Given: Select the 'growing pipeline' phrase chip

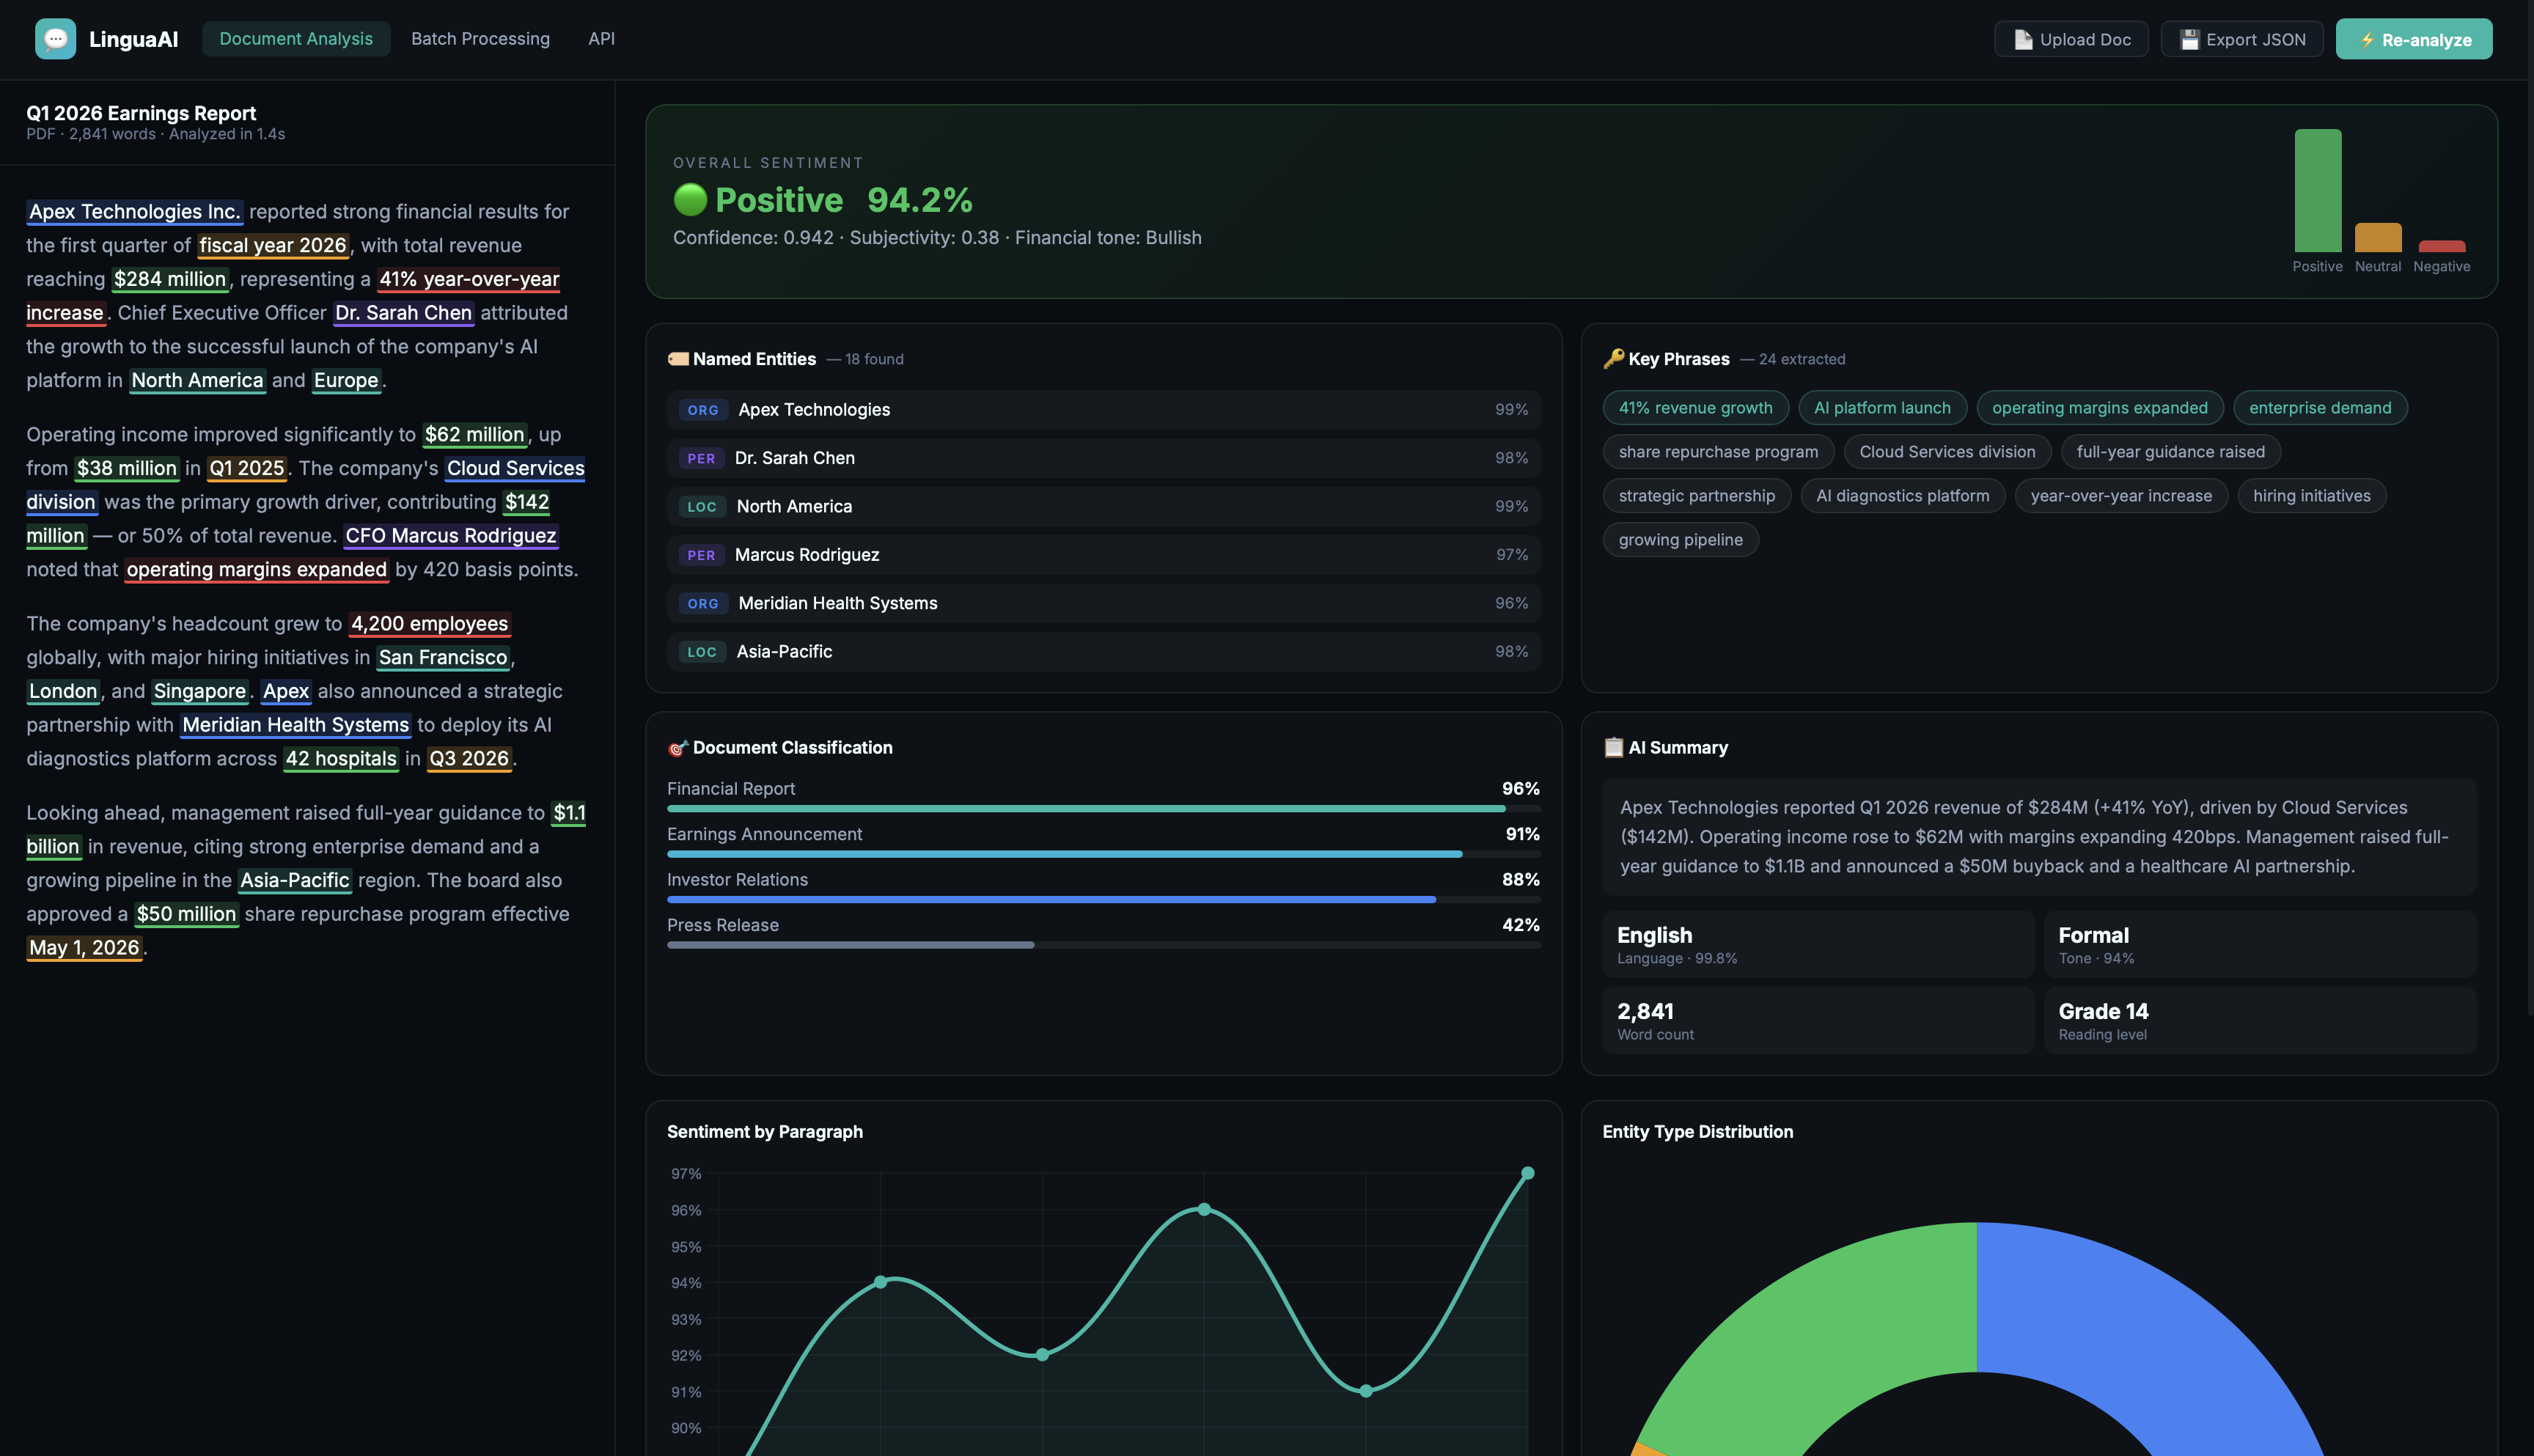Looking at the screenshot, I should (1680, 540).
